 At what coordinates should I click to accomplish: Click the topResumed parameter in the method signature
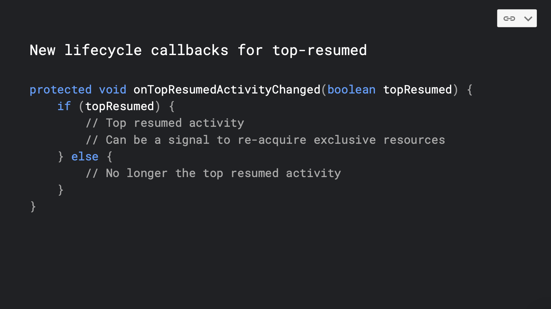pos(417,90)
